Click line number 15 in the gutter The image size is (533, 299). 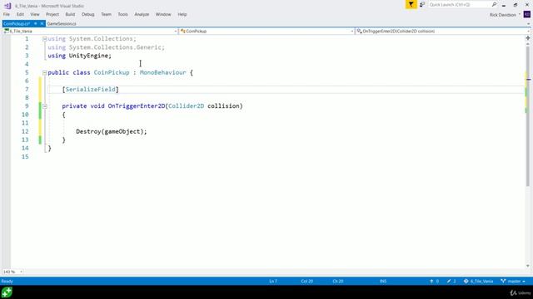25,157
